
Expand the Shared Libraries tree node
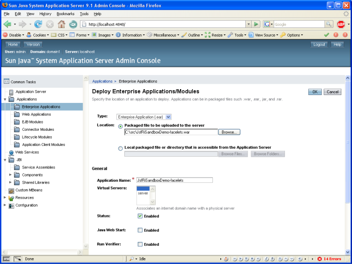[10, 182]
